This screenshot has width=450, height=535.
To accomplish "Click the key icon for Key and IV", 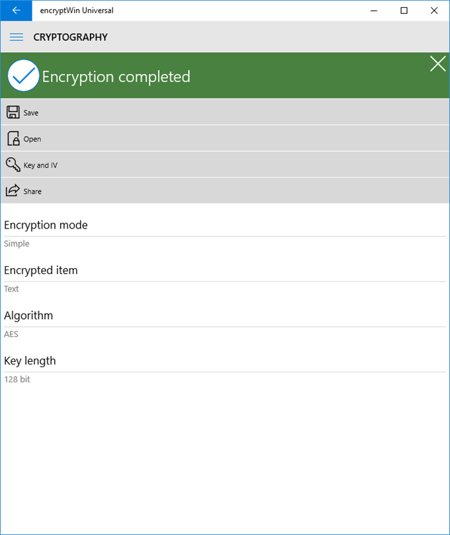I will click(13, 164).
